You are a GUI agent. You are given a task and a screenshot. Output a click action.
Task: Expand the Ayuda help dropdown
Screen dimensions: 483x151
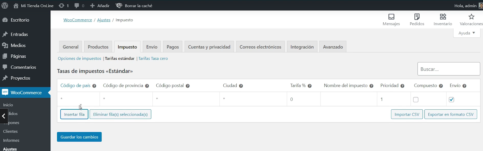467,33
